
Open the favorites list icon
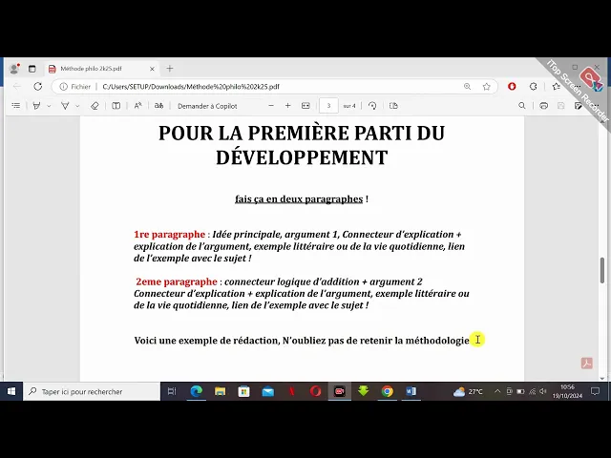[x=556, y=87]
